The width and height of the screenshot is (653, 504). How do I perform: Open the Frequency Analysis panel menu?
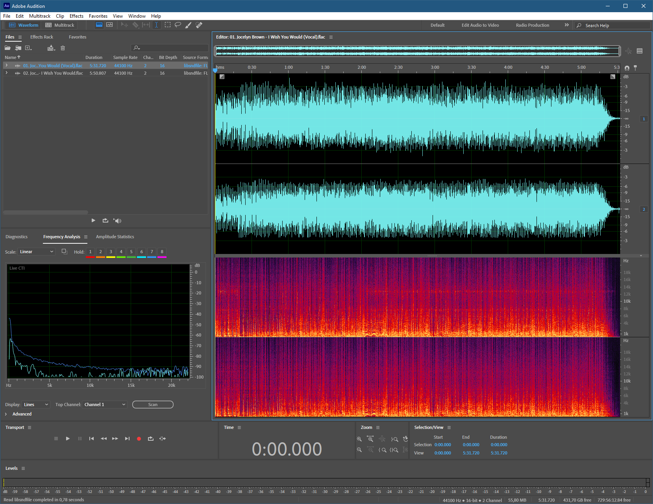(86, 237)
